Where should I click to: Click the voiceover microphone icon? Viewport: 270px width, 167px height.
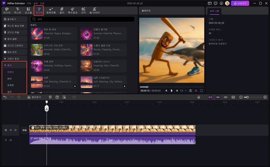(199, 97)
